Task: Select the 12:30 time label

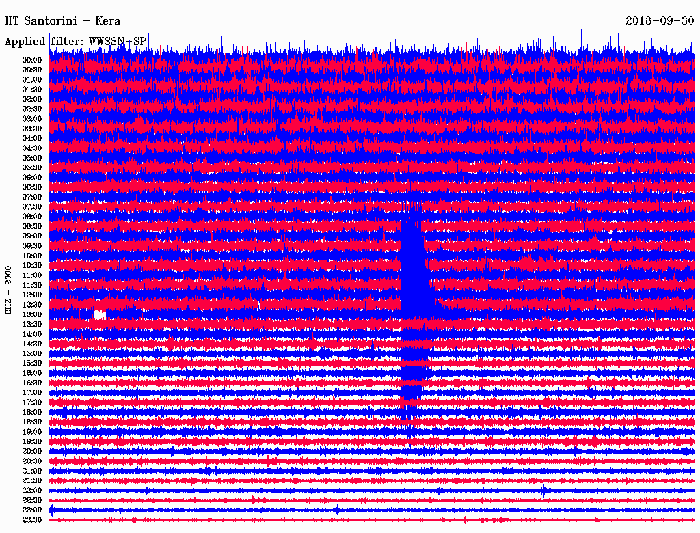Action: [x=32, y=305]
